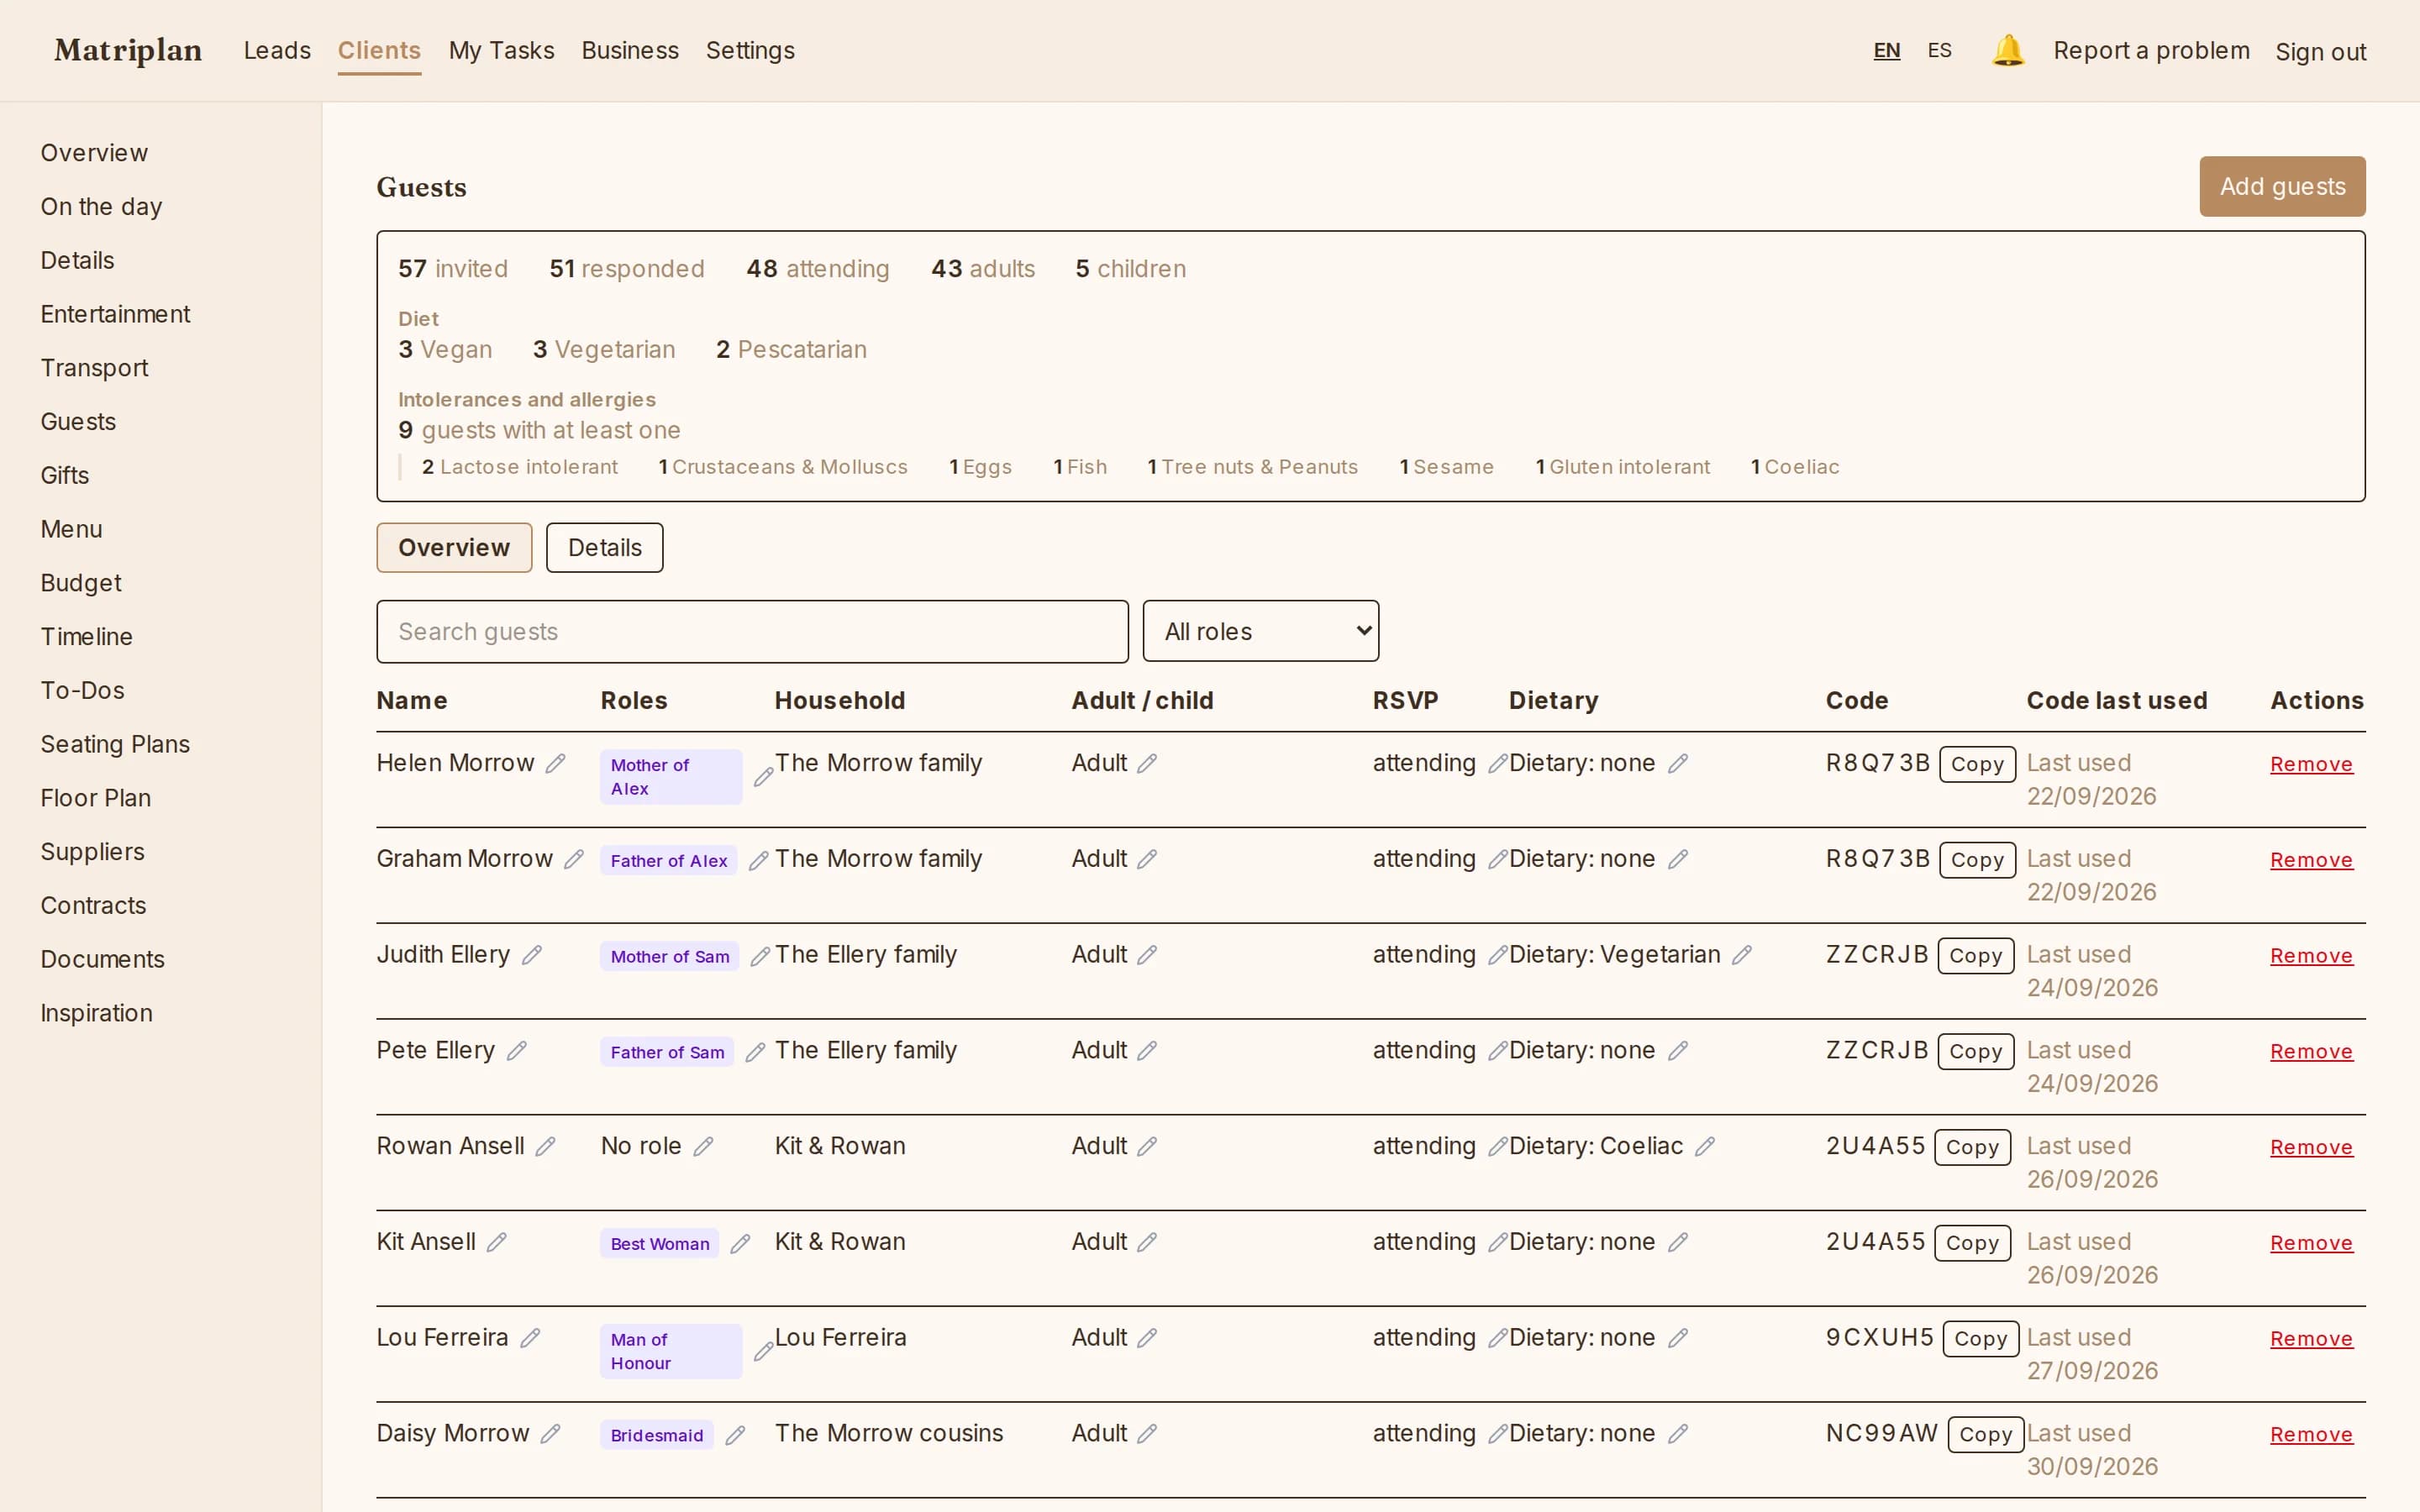
Task: Edit Rowan Ansell's Coeliac dietary pencil
Action: click(1705, 1146)
